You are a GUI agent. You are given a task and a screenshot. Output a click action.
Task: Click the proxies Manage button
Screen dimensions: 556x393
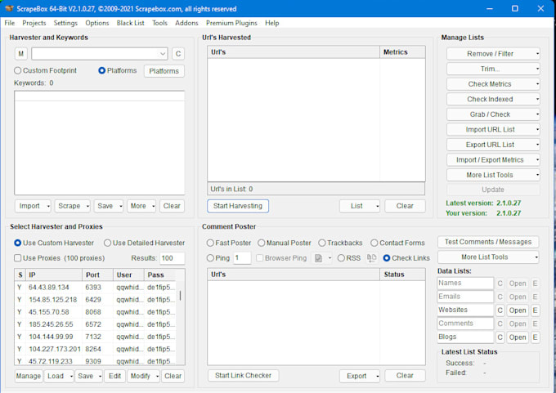point(29,376)
